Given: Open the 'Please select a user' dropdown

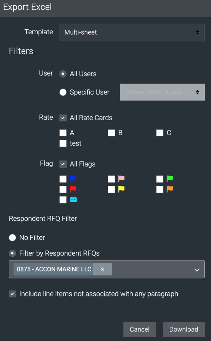Looking at the screenshot, I should coord(162,92).
